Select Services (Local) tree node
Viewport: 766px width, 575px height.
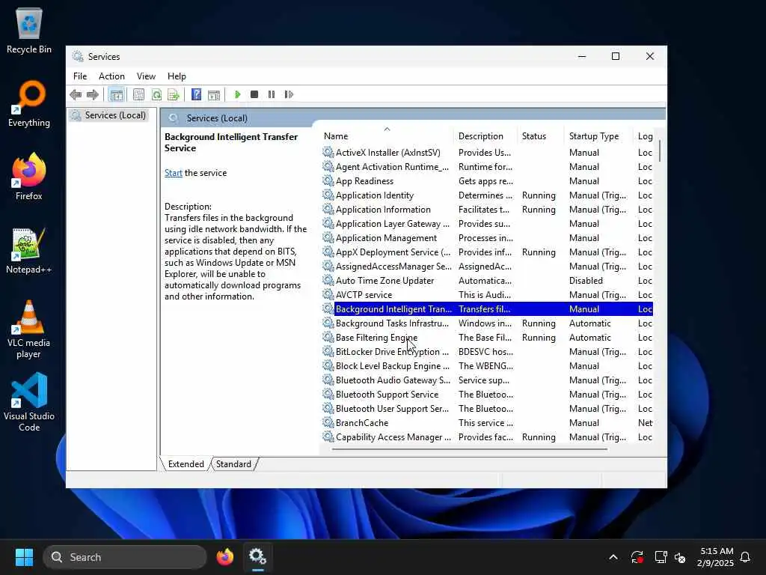[109, 115]
